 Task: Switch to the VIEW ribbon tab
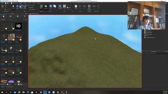tap(34, 3)
